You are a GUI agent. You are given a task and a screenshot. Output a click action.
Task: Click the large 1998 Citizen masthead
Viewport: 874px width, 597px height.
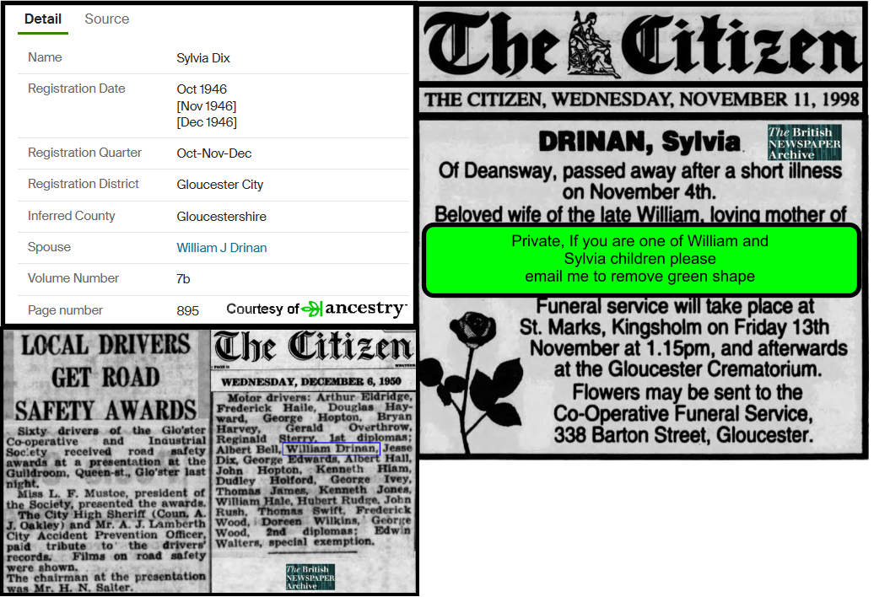pos(641,46)
